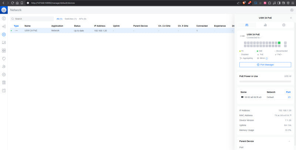
Task: Open the Topology view in the sidebar
Action: (4, 26)
